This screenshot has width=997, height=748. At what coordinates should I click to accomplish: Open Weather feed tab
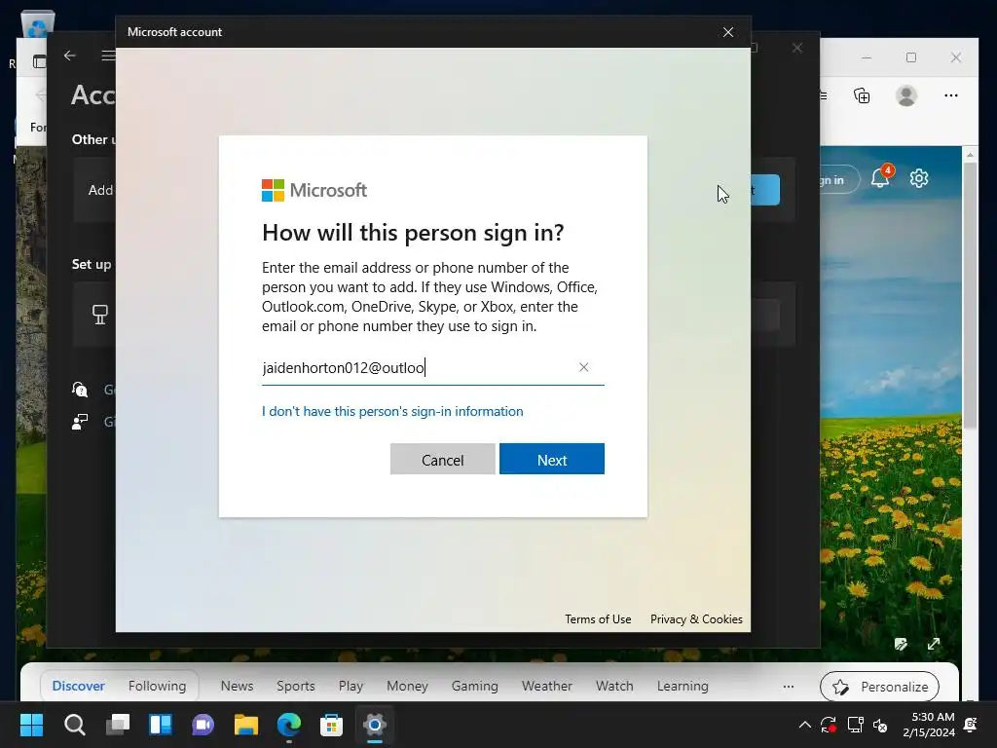[x=547, y=686]
